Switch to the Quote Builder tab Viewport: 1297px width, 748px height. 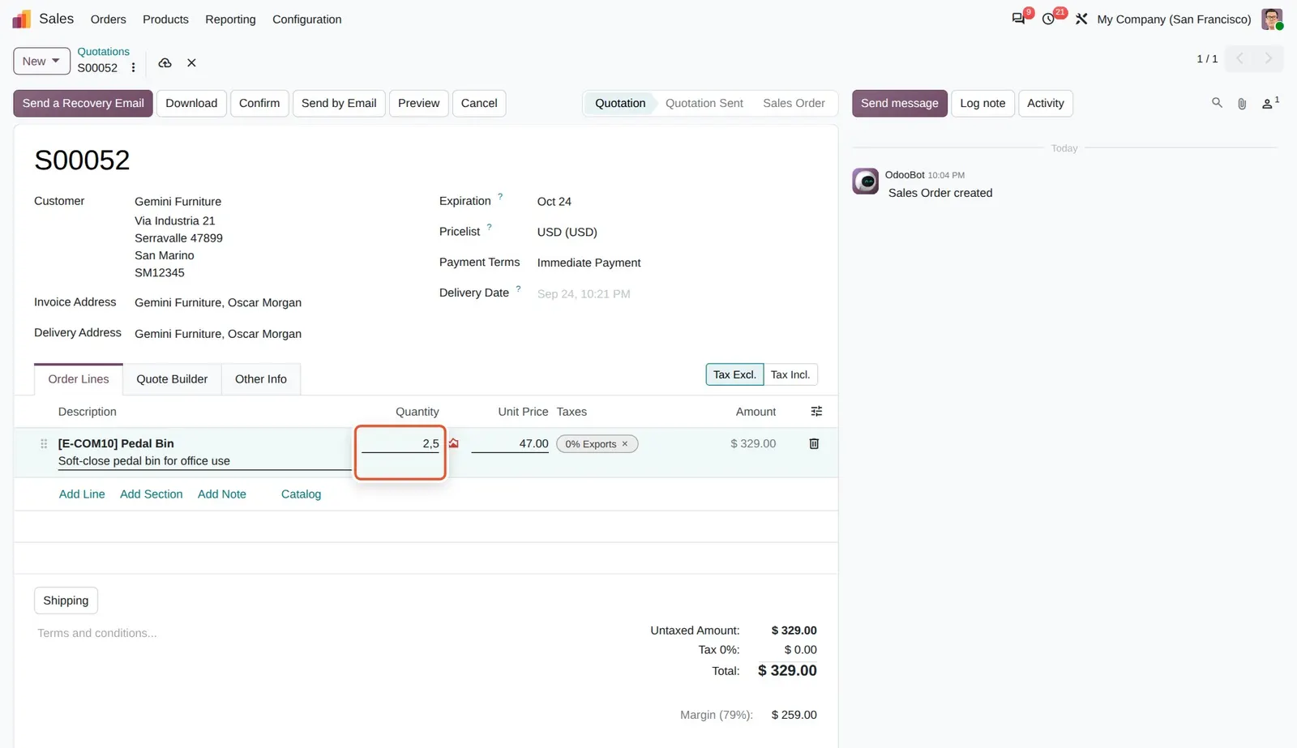pos(172,379)
